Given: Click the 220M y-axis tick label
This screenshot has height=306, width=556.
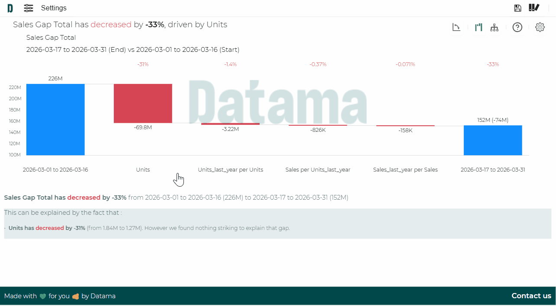Looking at the screenshot, I should click(x=15, y=87).
